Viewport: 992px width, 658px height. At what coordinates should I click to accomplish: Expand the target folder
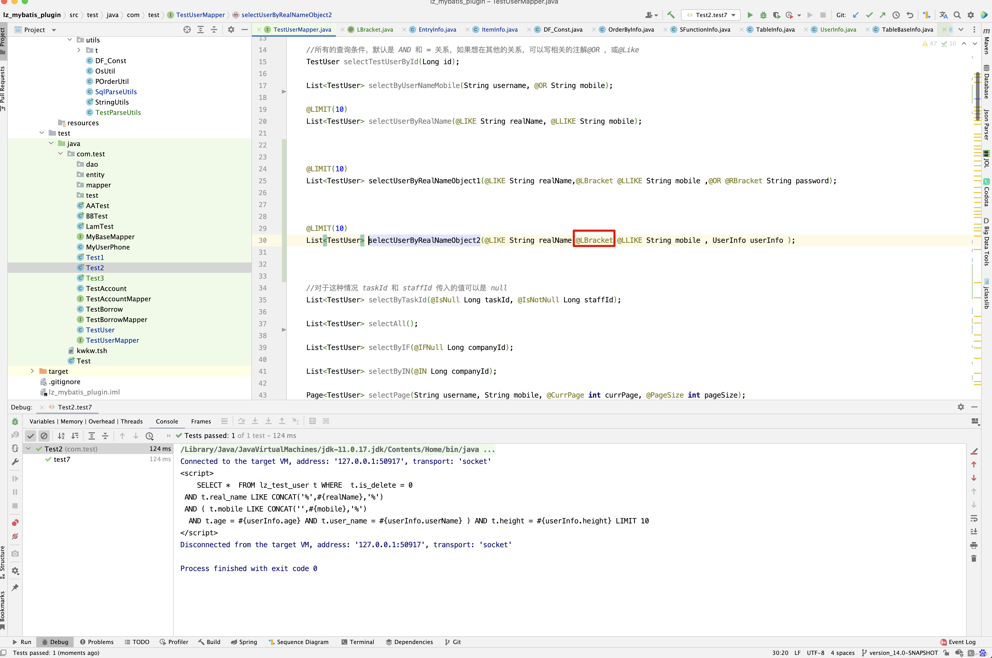[32, 371]
